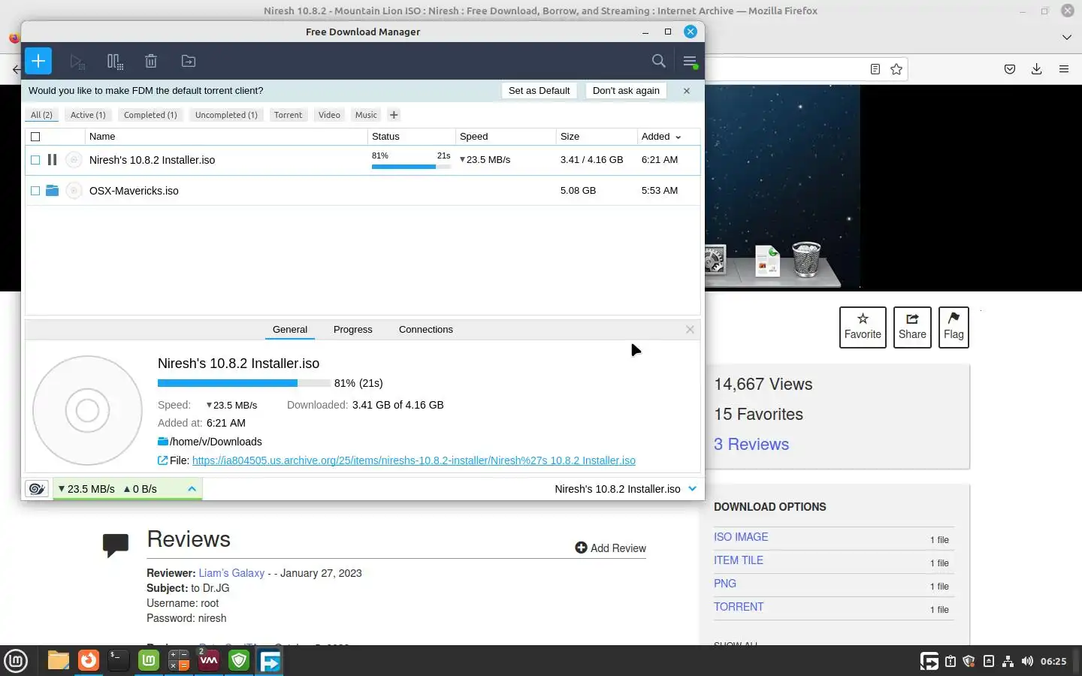Screen dimensions: 1082x676
Task: Sort by Added column dropdown arrow
Action: (678, 137)
